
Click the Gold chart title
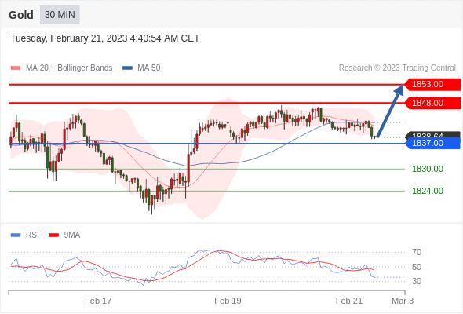tap(21, 15)
